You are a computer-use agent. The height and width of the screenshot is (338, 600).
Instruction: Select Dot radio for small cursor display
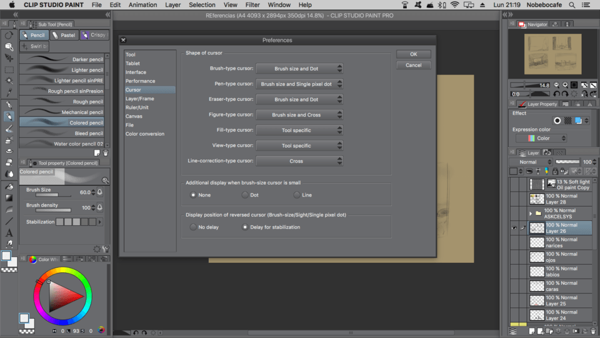click(x=245, y=195)
